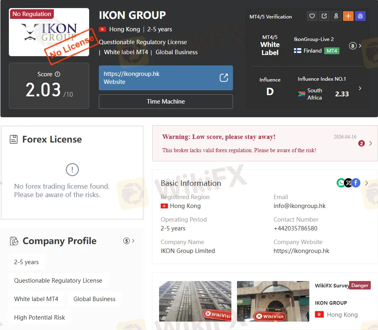
Task: Open the WhatsApp contact icon
Action: point(341,183)
